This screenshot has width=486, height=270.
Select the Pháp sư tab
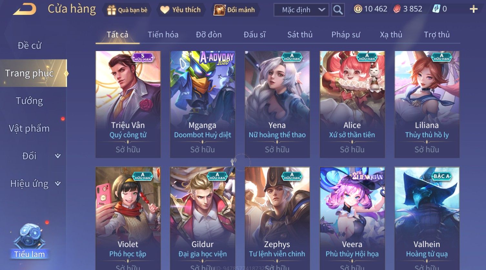(346, 35)
